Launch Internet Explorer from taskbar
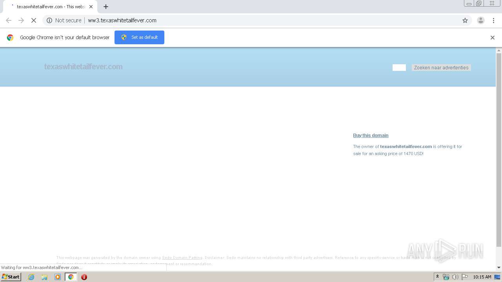This screenshot has width=502, height=282. pyautogui.click(x=31, y=277)
